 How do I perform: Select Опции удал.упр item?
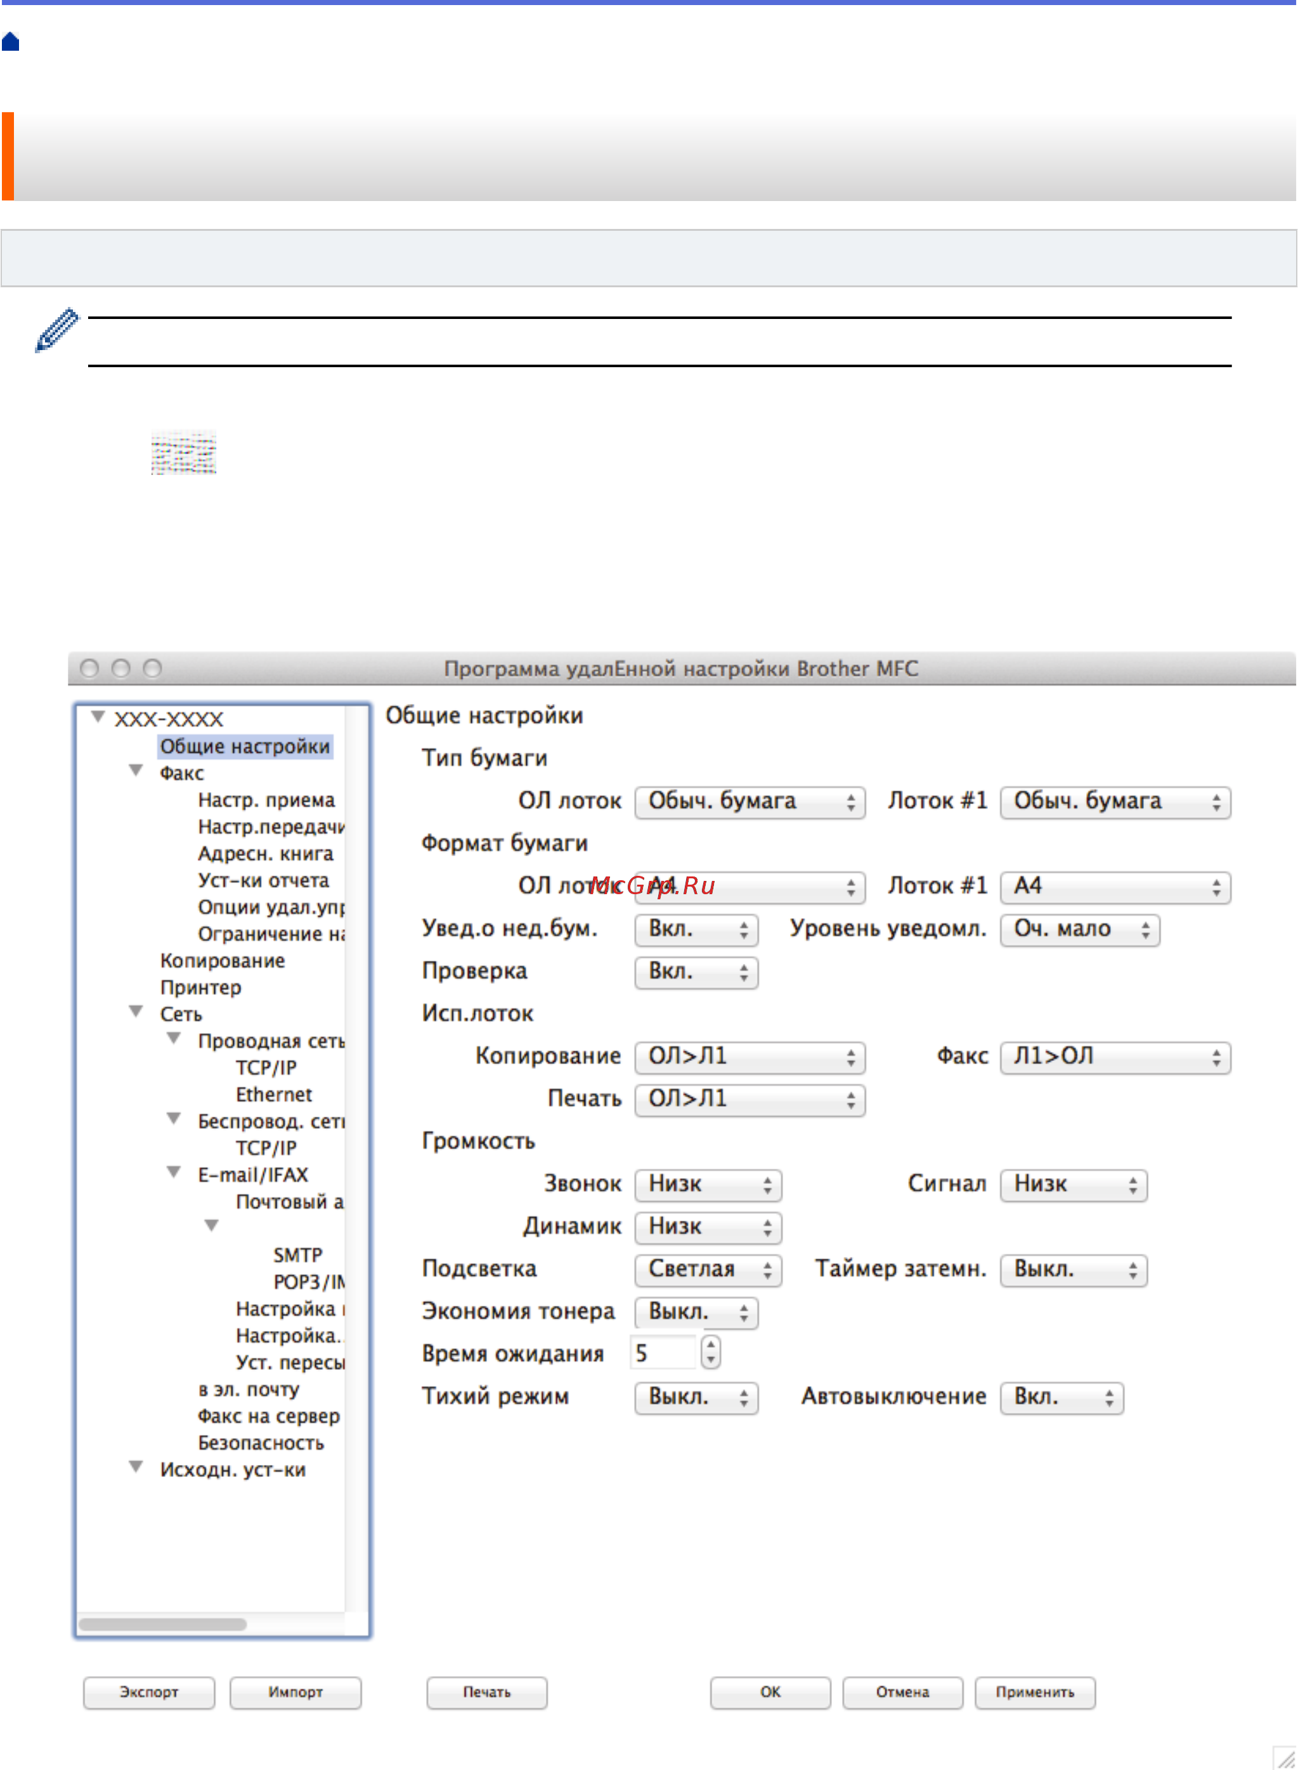(271, 907)
